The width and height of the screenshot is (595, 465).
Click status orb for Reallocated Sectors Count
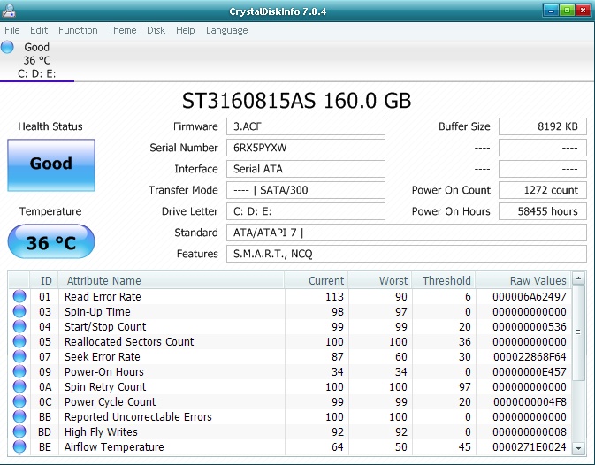19,341
